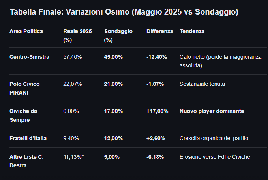Image resolution: width=268 pixels, height=180 pixels.
Task: Select the 'Centro-Sinistra' row label
Action: [x=29, y=57]
